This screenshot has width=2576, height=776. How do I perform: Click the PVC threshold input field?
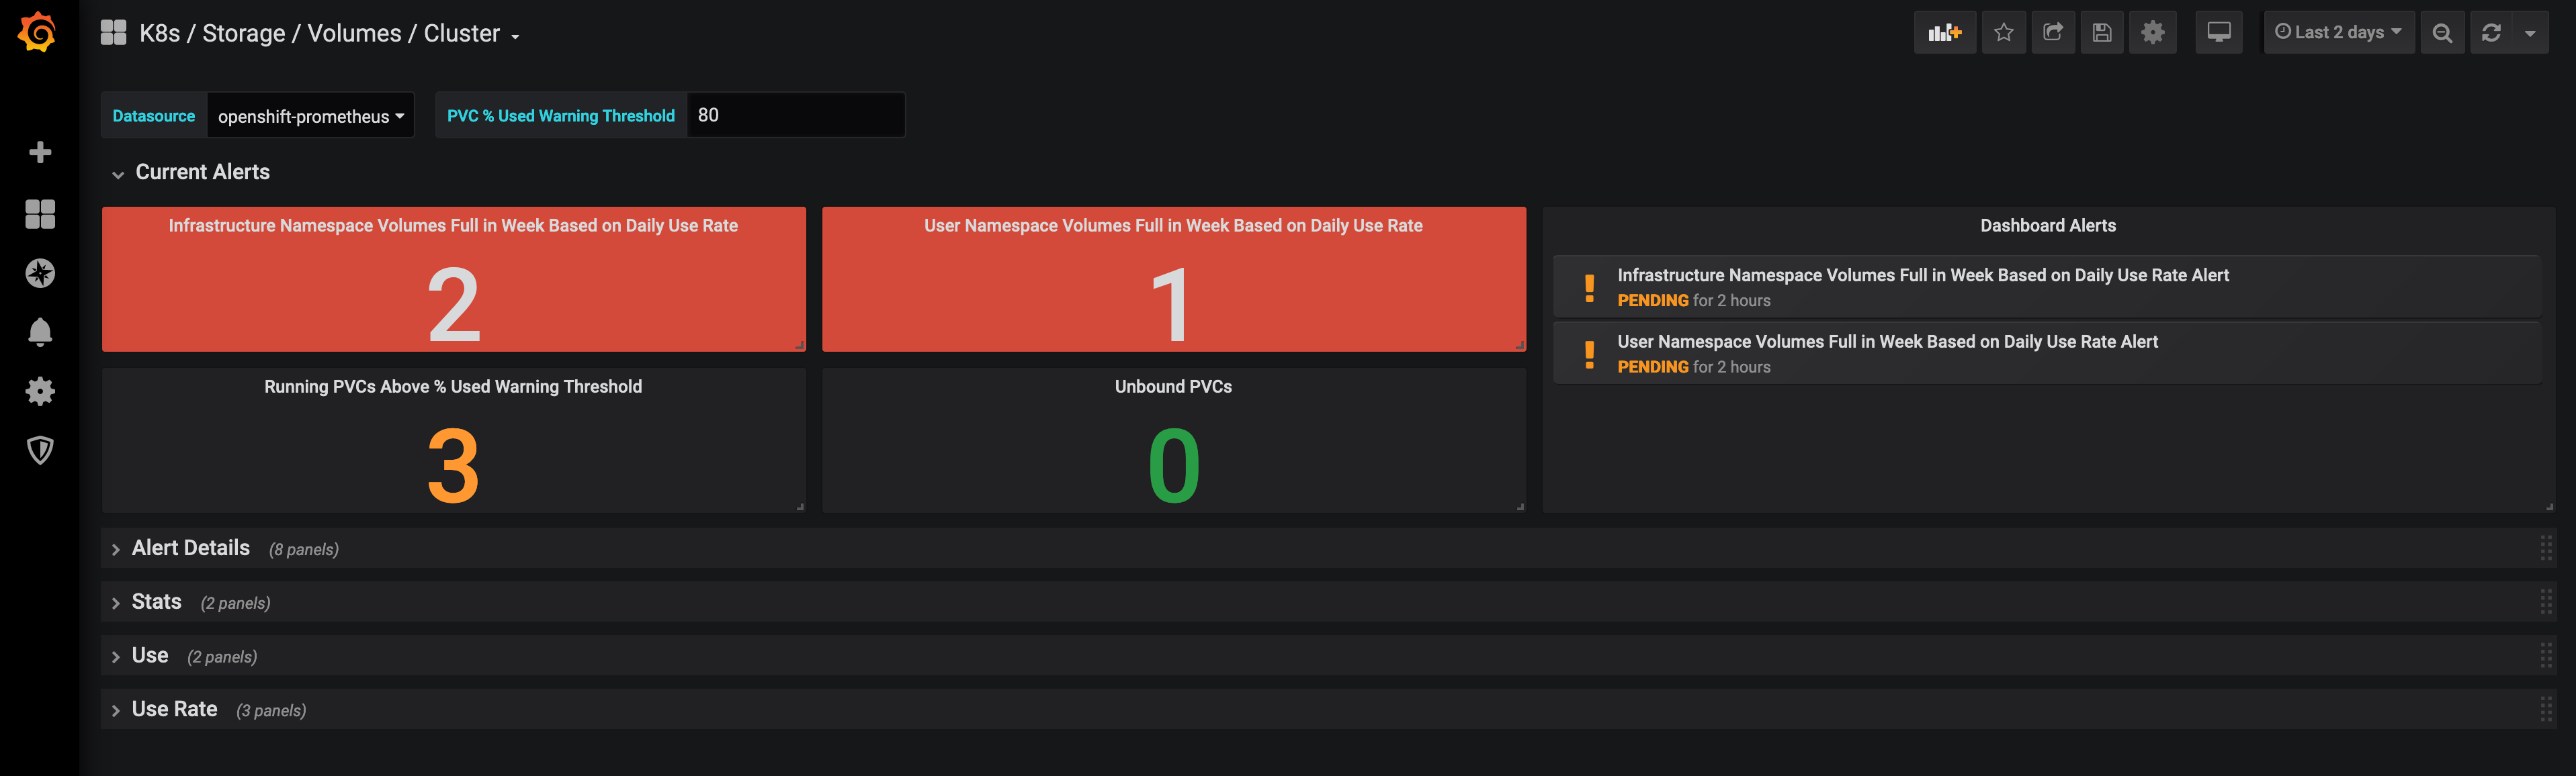click(795, 115)
